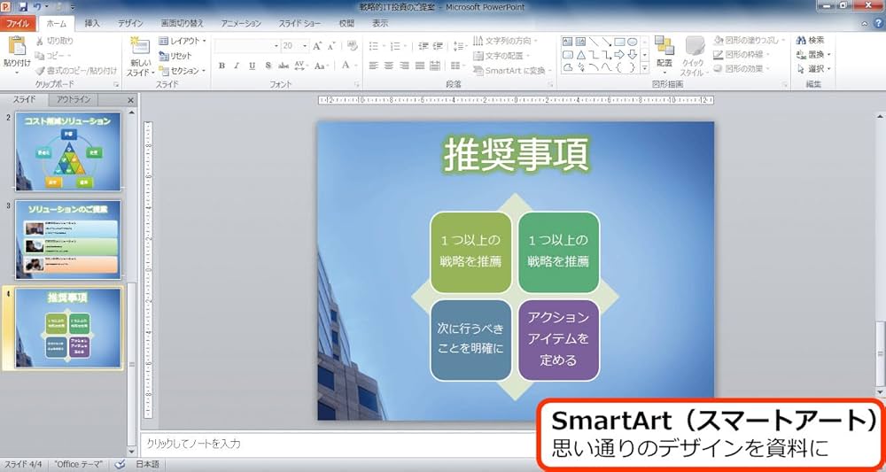Open the Section (セクション) dropdown
Image resolution: width=886 pixels, height=472 pixels.
point(182,71)
